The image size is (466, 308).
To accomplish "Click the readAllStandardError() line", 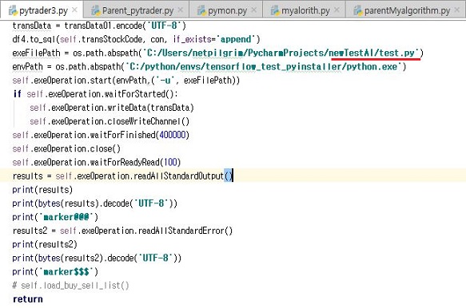I will pos(122,231).
